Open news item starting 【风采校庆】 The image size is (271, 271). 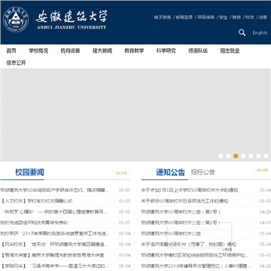pos(54,244)
